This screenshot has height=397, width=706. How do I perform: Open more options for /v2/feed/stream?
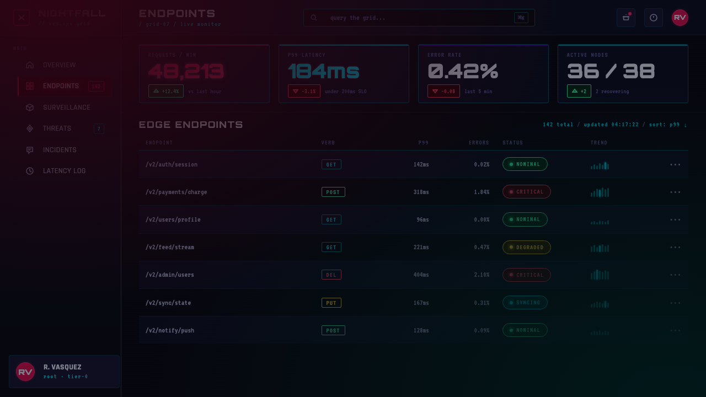tap(675, 247)
